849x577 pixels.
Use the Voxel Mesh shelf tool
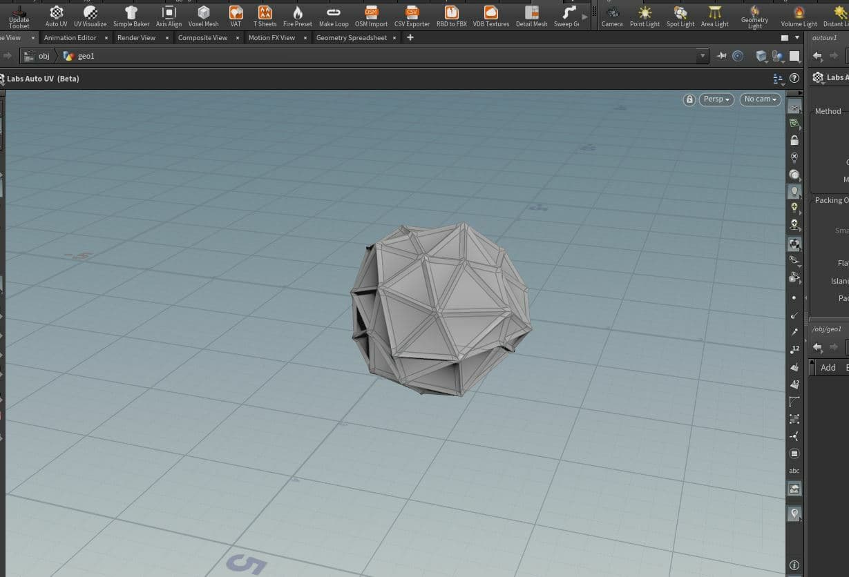tap(203, 17)
